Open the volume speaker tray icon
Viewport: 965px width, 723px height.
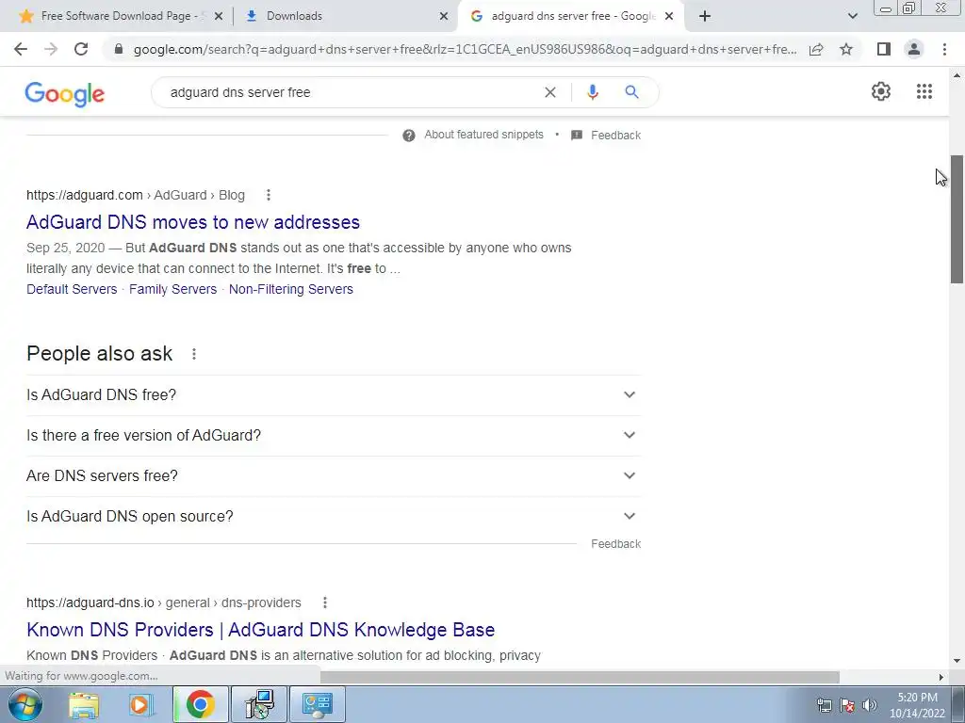(x=869, y=705)
